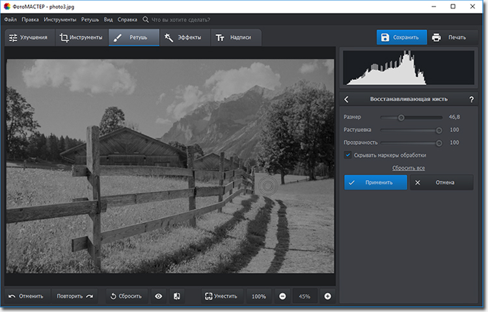Adjust the Размер slider handle

[x=401, y=118]
